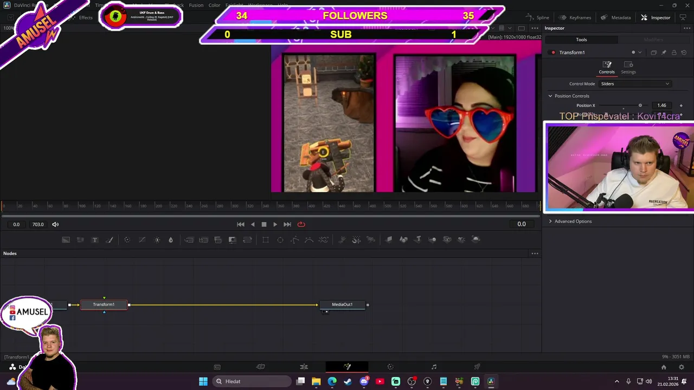Open the Deliver rocket page
Screen dimensions: 694x390
[x=477, y=367]
